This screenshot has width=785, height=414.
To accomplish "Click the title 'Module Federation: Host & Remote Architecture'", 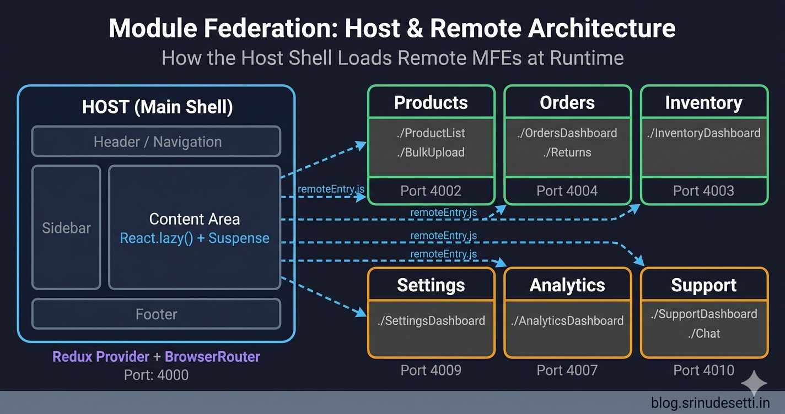I will coord(392,29).
